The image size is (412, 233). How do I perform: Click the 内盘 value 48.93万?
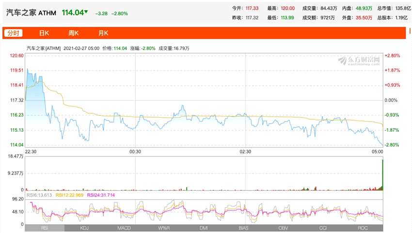coord(364,8)
